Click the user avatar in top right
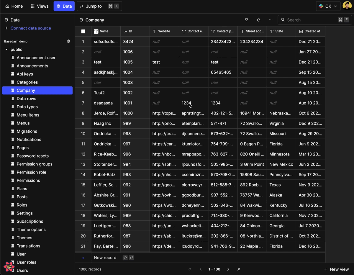 [347, 6]
